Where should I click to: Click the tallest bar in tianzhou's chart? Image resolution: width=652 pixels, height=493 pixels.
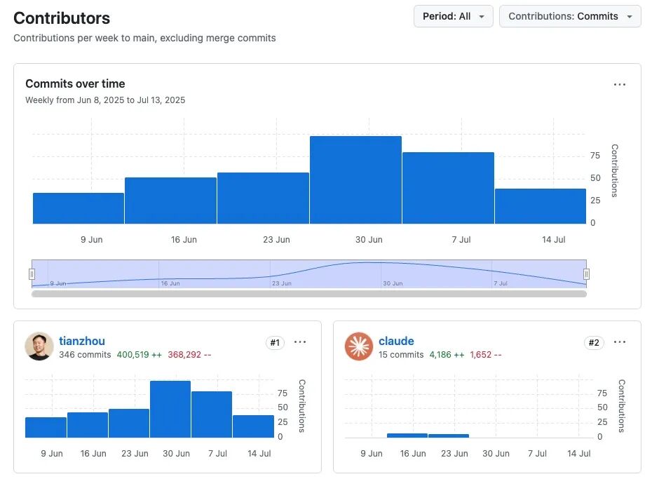pyautogui.click(x=170, y=409)
